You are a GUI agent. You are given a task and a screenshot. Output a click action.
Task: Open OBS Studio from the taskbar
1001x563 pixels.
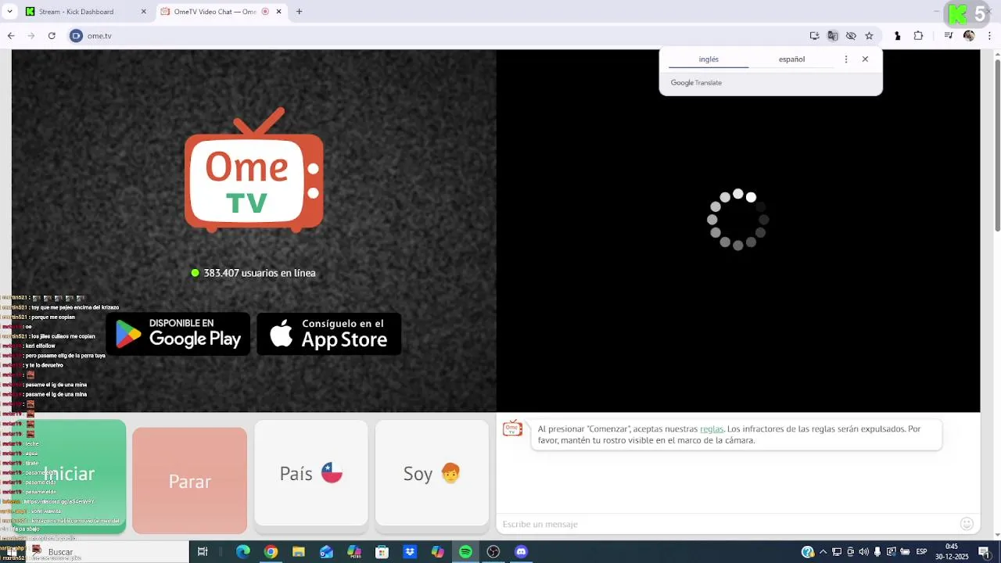pos(493,552)
